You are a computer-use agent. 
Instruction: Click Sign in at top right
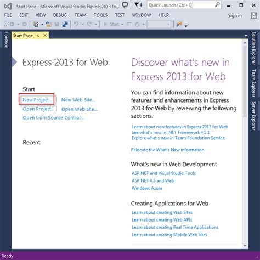point(235,15)
